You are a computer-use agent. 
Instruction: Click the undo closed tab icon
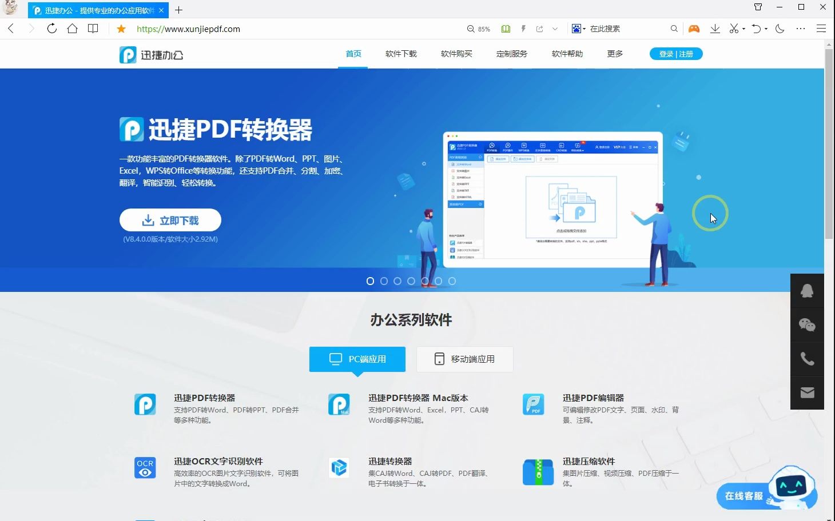click(x=756, y=29)
